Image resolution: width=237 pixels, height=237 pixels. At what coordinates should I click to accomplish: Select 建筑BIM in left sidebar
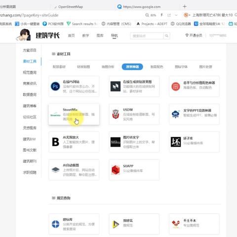(x=29, y=139)
